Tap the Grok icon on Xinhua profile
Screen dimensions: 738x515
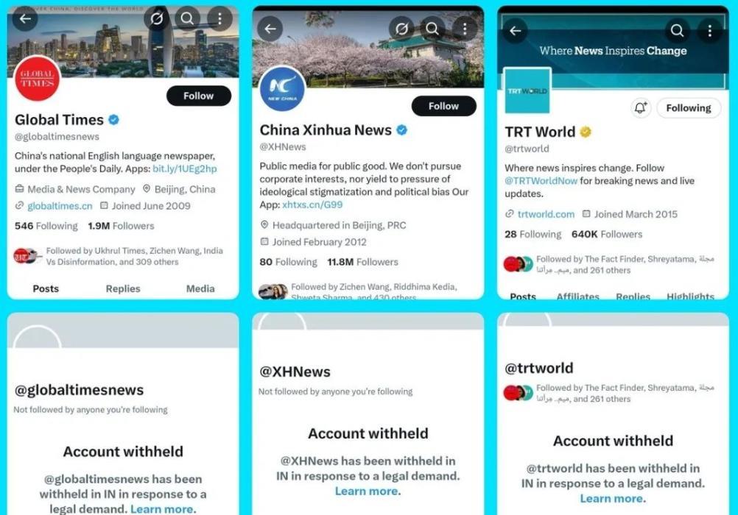[401, 29]
